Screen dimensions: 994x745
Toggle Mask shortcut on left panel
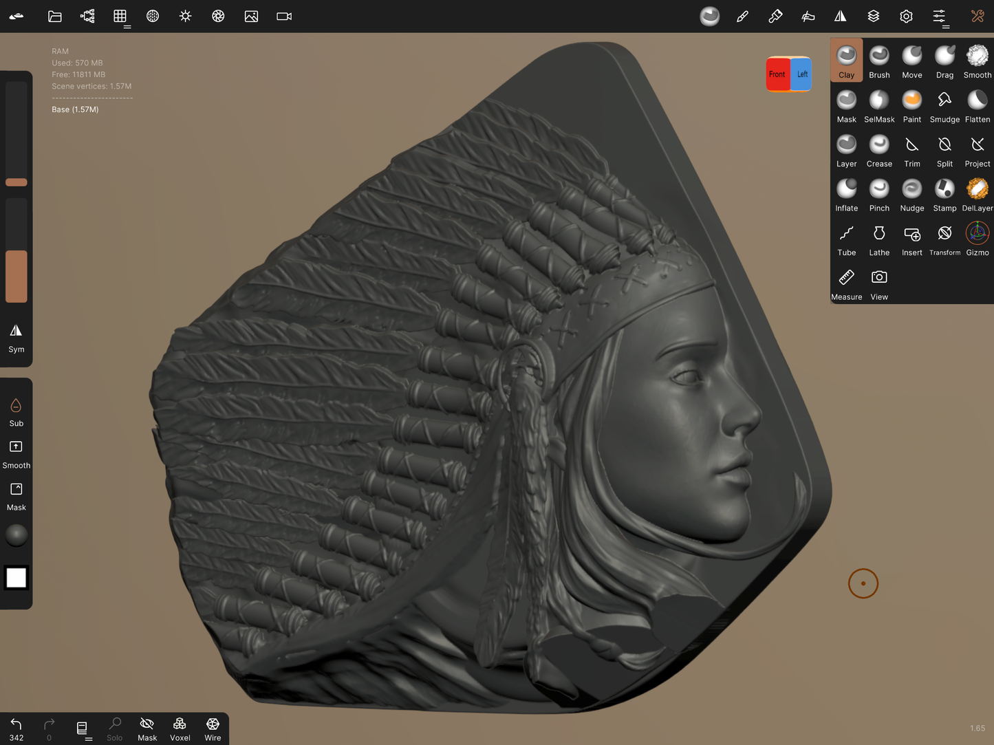click(x=17, y=497)
